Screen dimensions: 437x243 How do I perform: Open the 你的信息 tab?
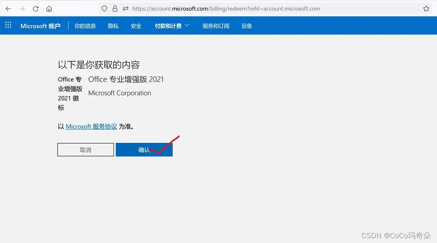coord(85,26)
